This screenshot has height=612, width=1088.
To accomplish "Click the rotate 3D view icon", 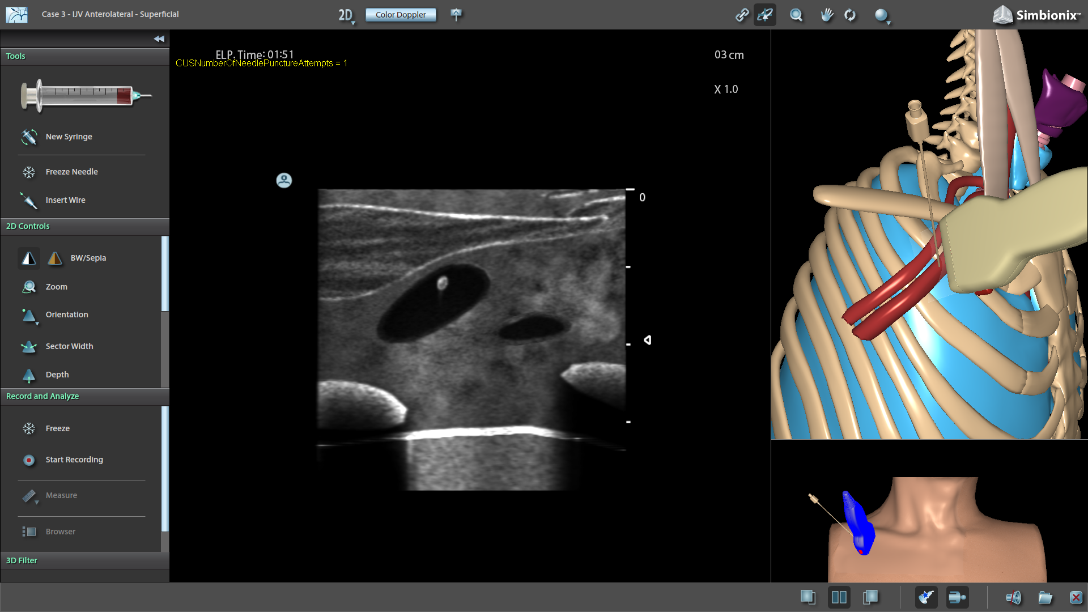I will click(x=850, y=15).
